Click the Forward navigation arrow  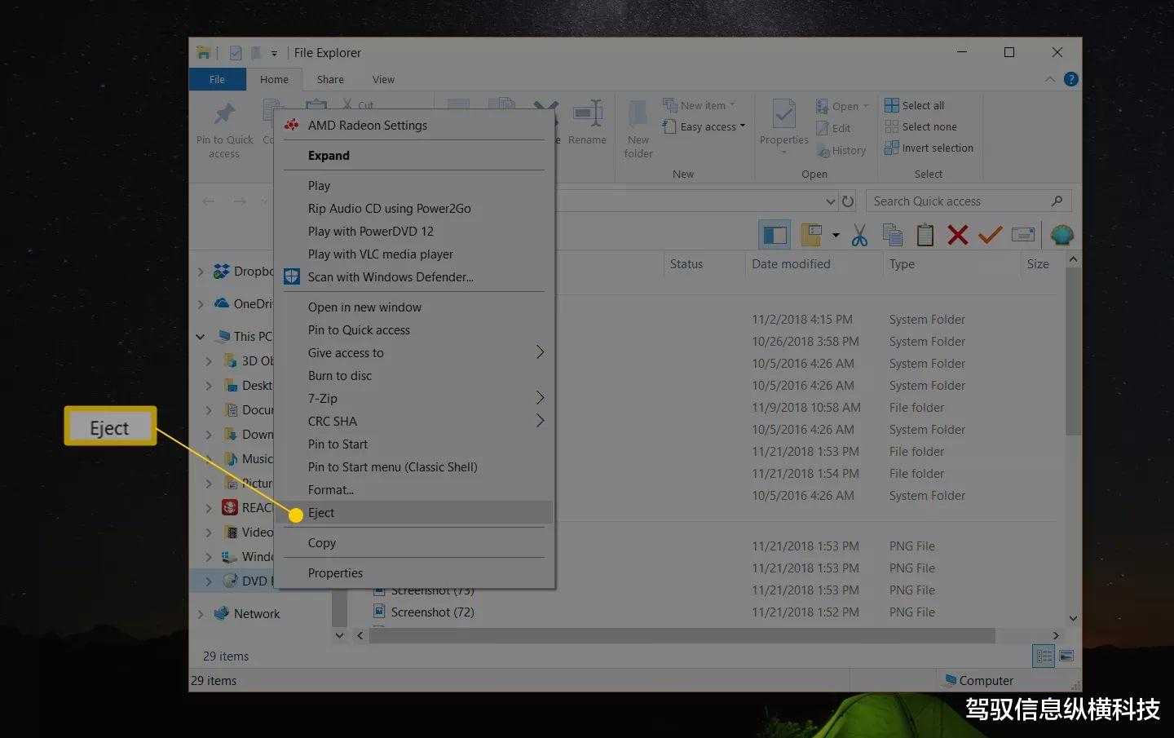[x=240, y=201]
